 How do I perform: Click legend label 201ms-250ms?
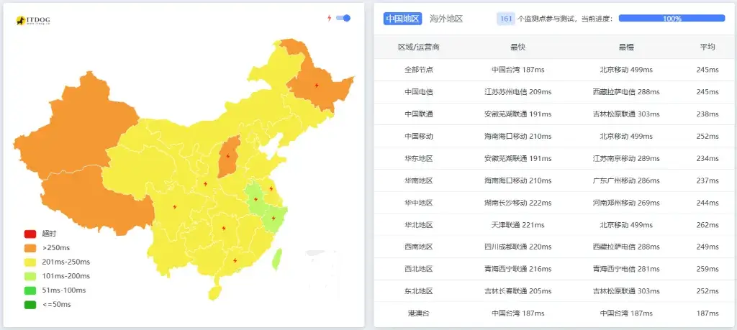click(x=65, y=262)
